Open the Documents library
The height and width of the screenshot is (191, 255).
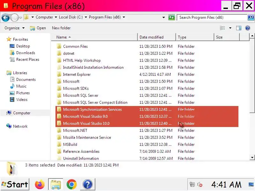[x=26, y=79]
